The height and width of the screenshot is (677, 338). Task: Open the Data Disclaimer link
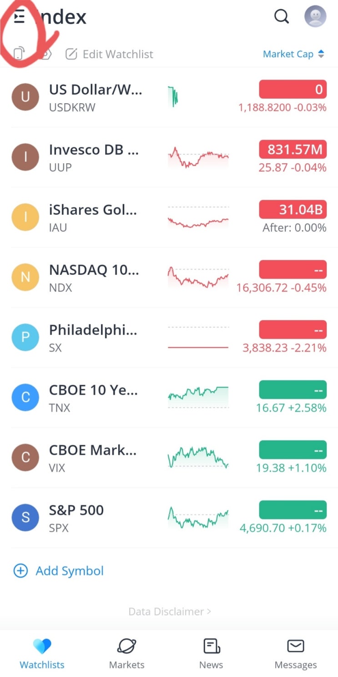point(170,611)
